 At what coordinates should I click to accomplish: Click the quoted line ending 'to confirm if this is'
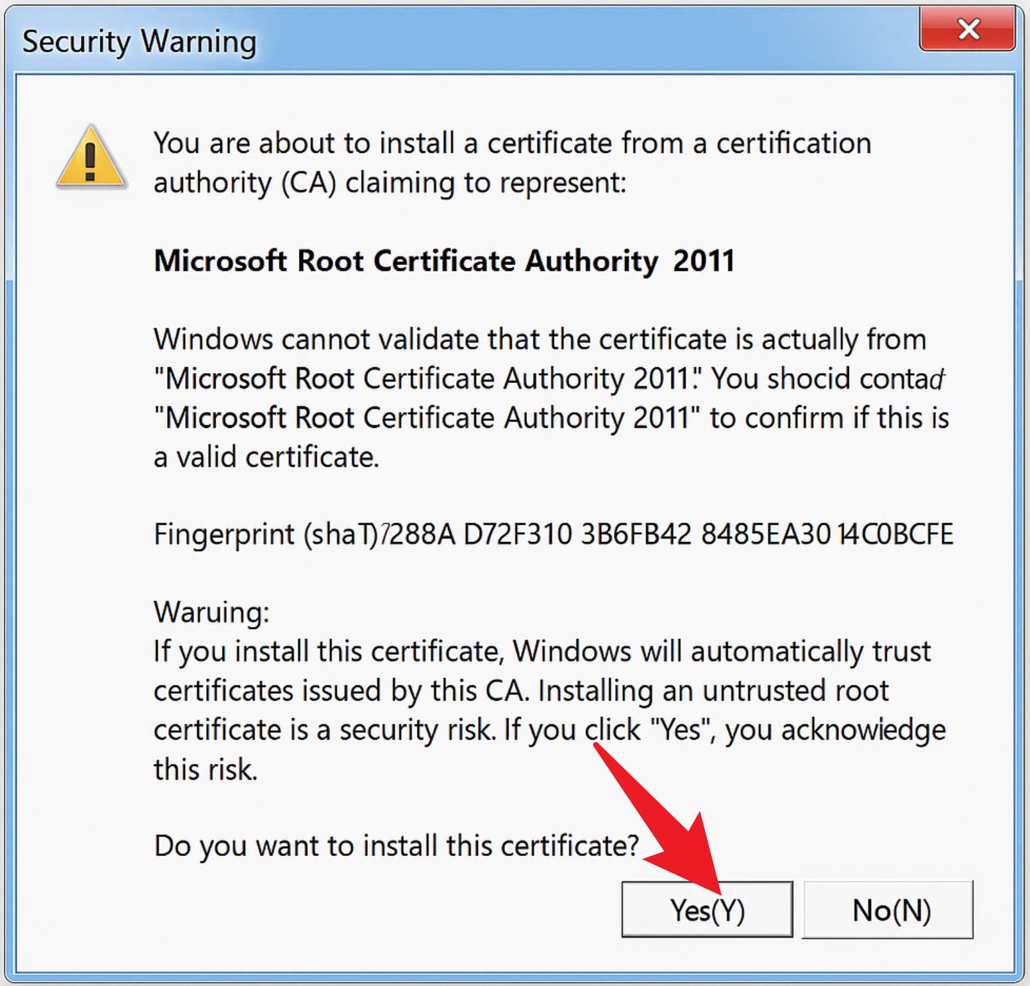click(x=551, y=418)
